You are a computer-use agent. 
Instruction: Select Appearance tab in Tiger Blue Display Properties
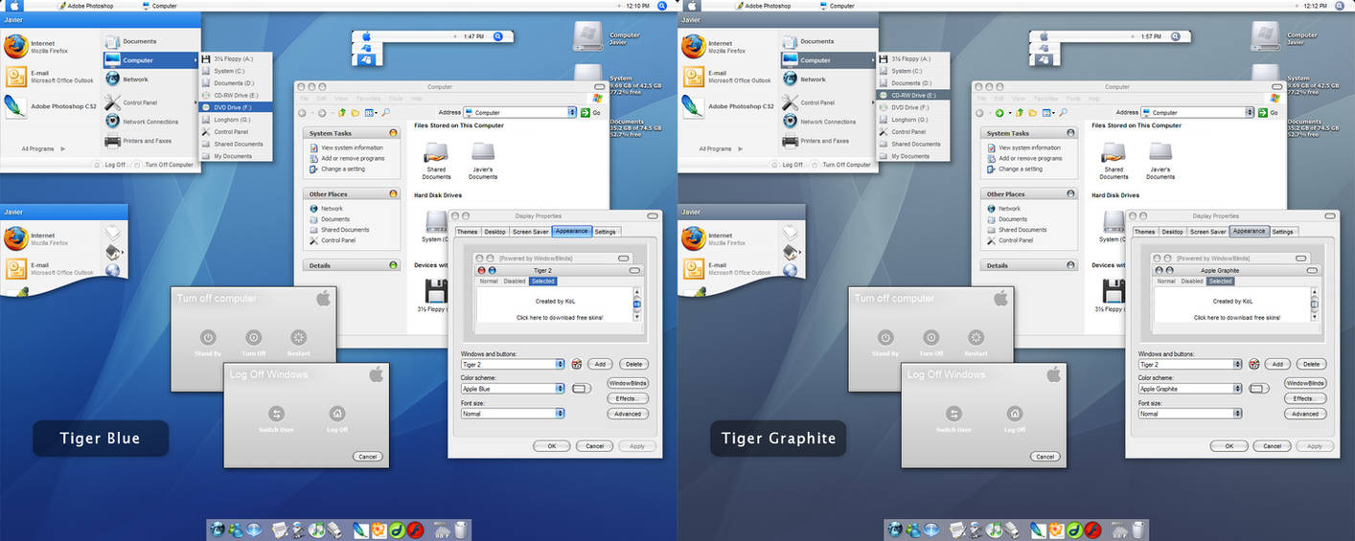(x=571, y=232)
